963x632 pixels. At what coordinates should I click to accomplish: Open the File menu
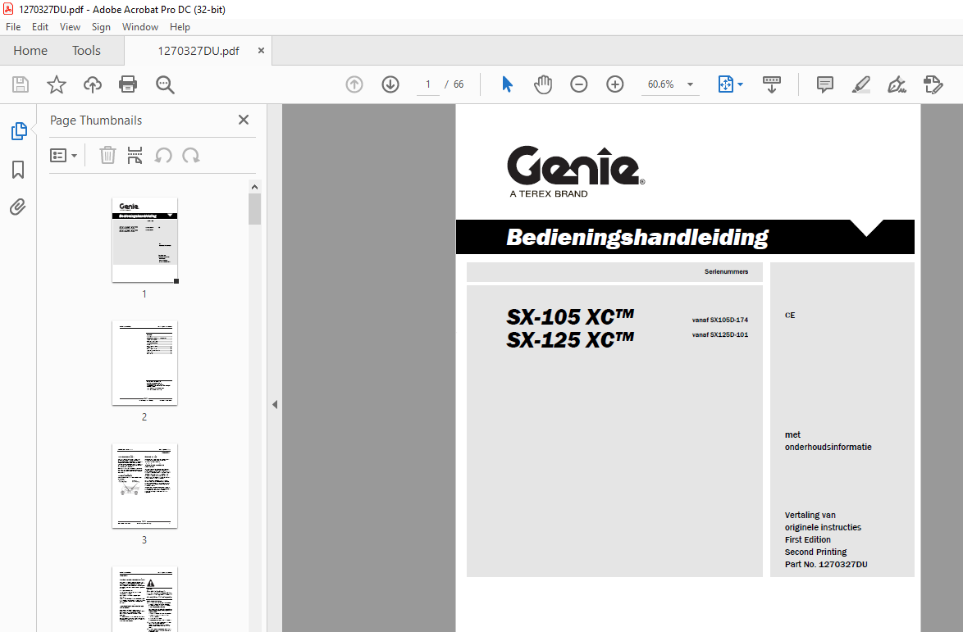pyautogui.click(x=13, y=27)
